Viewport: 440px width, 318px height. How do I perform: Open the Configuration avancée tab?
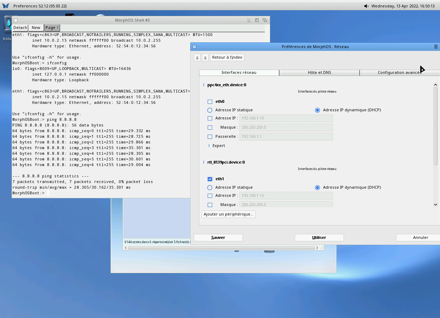pyautogui.click(x=399, y=72)
